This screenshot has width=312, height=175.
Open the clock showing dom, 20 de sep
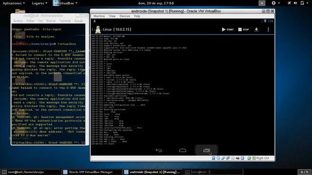click(156, 3)
